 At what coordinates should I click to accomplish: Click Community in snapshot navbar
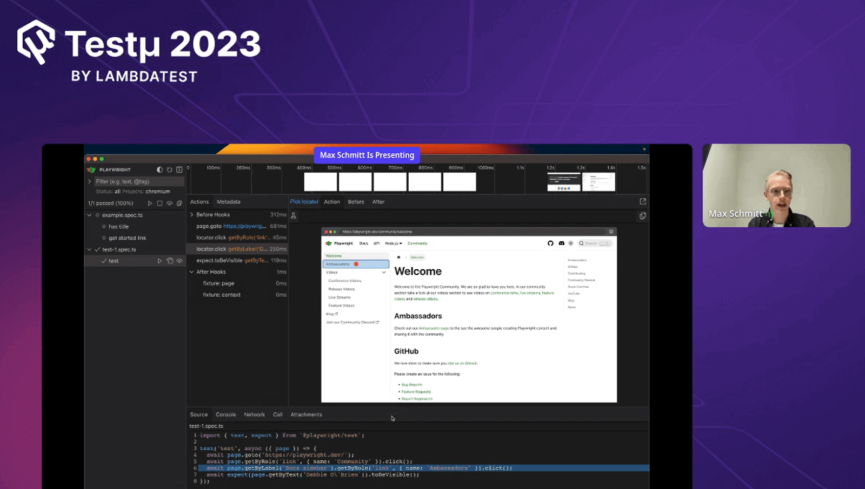(x=417, y=243)
